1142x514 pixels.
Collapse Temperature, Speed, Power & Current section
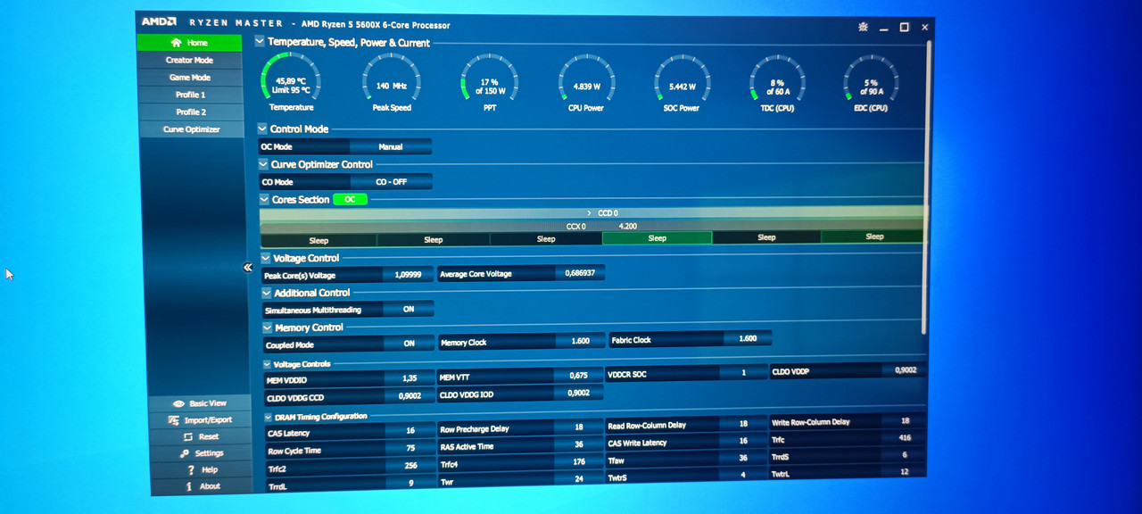coord(260,41)
